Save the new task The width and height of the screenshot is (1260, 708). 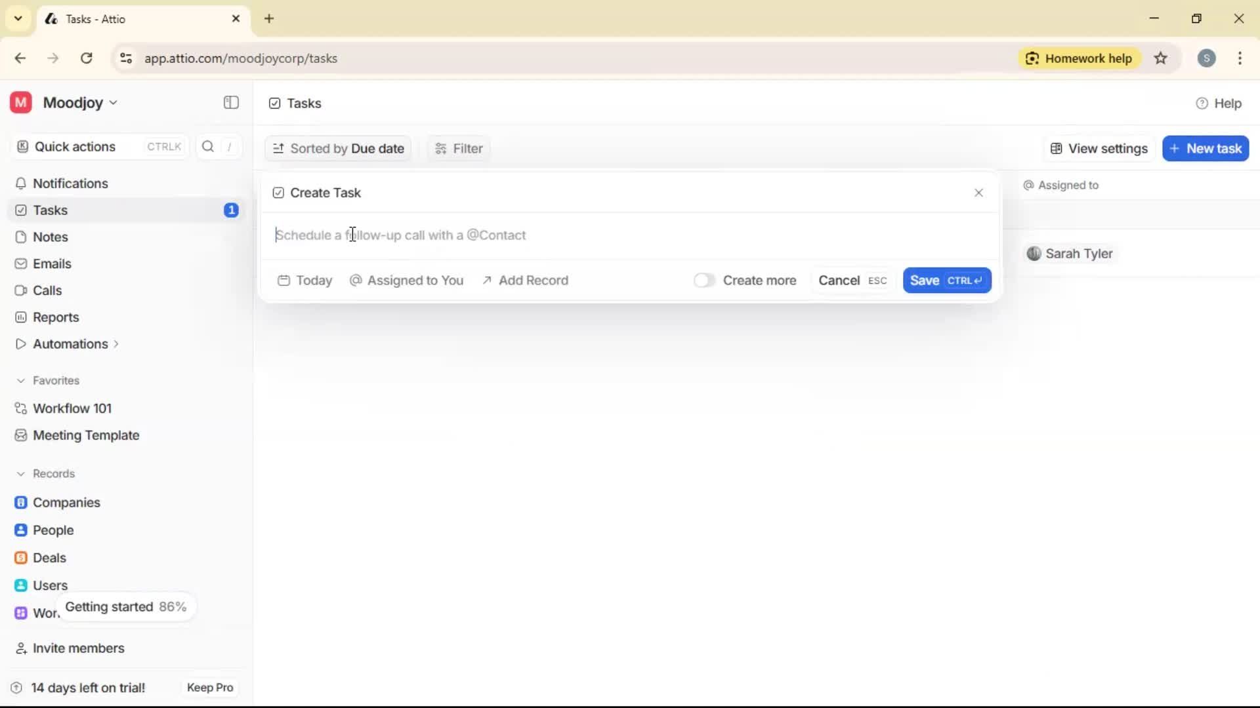point(946,280)
